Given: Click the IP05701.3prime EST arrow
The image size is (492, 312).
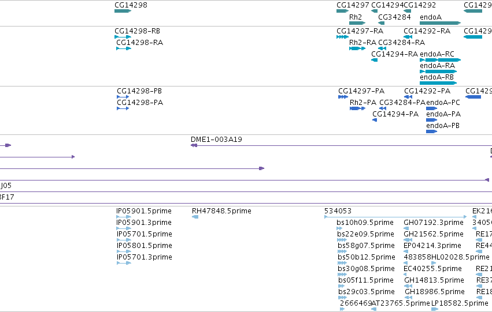Looking at the screenshot, I should tap(124, 263).
